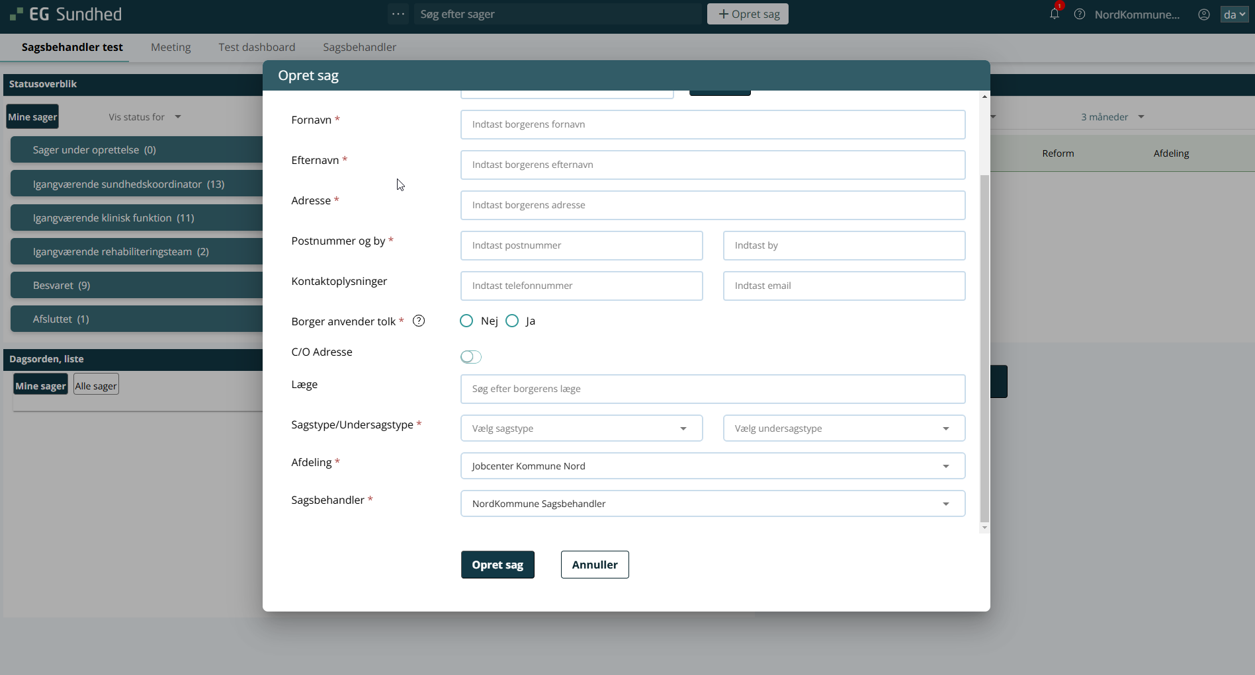Click scrollbar up arrow in dialog
The height and width of the screenshot is (675, 1255).
(x=984, y=97)
